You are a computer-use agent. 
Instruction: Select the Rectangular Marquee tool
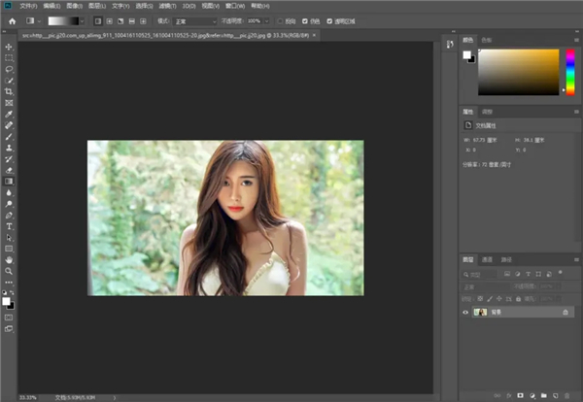point(10,58)
